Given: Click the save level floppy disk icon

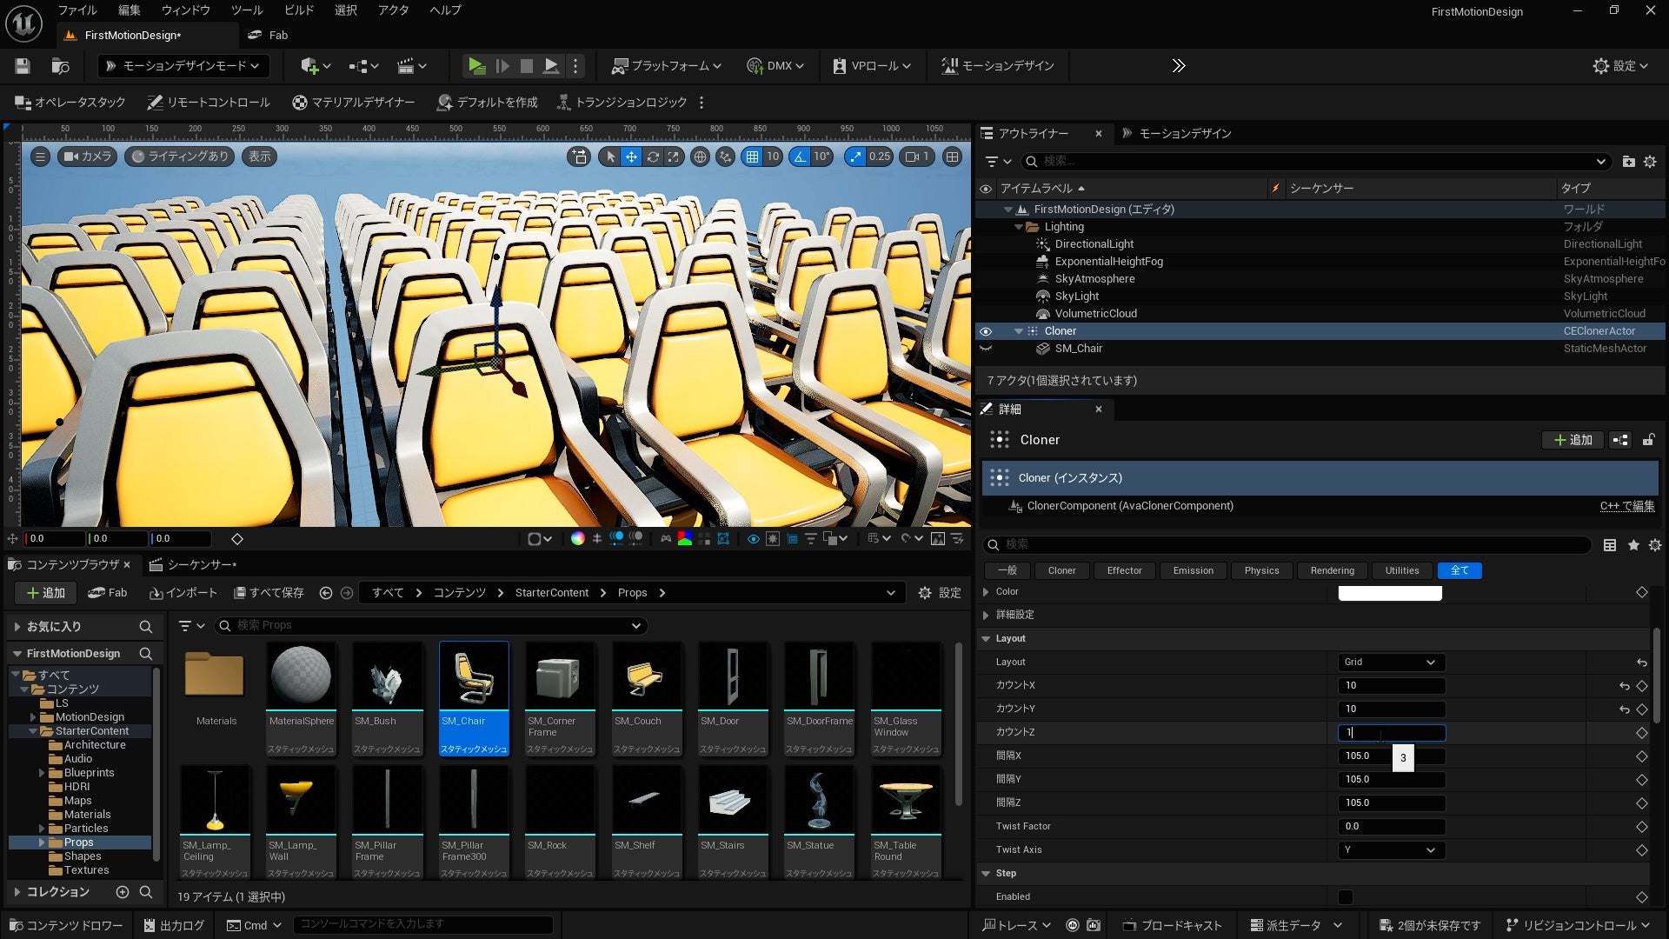Looking at the screenshot, I should pyautogui.click(x=23, y=66).
